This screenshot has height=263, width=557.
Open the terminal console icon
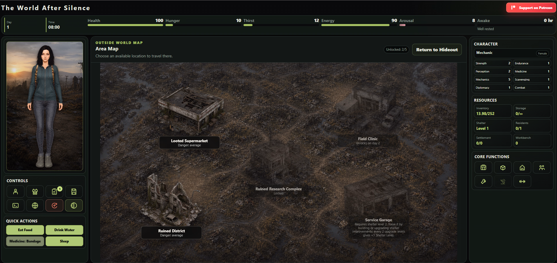[x=16, y=205]
